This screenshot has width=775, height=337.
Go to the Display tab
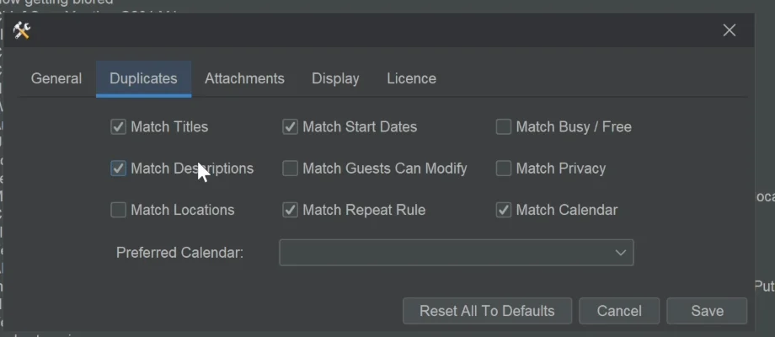pyautogui.click(x=335, y=78)
